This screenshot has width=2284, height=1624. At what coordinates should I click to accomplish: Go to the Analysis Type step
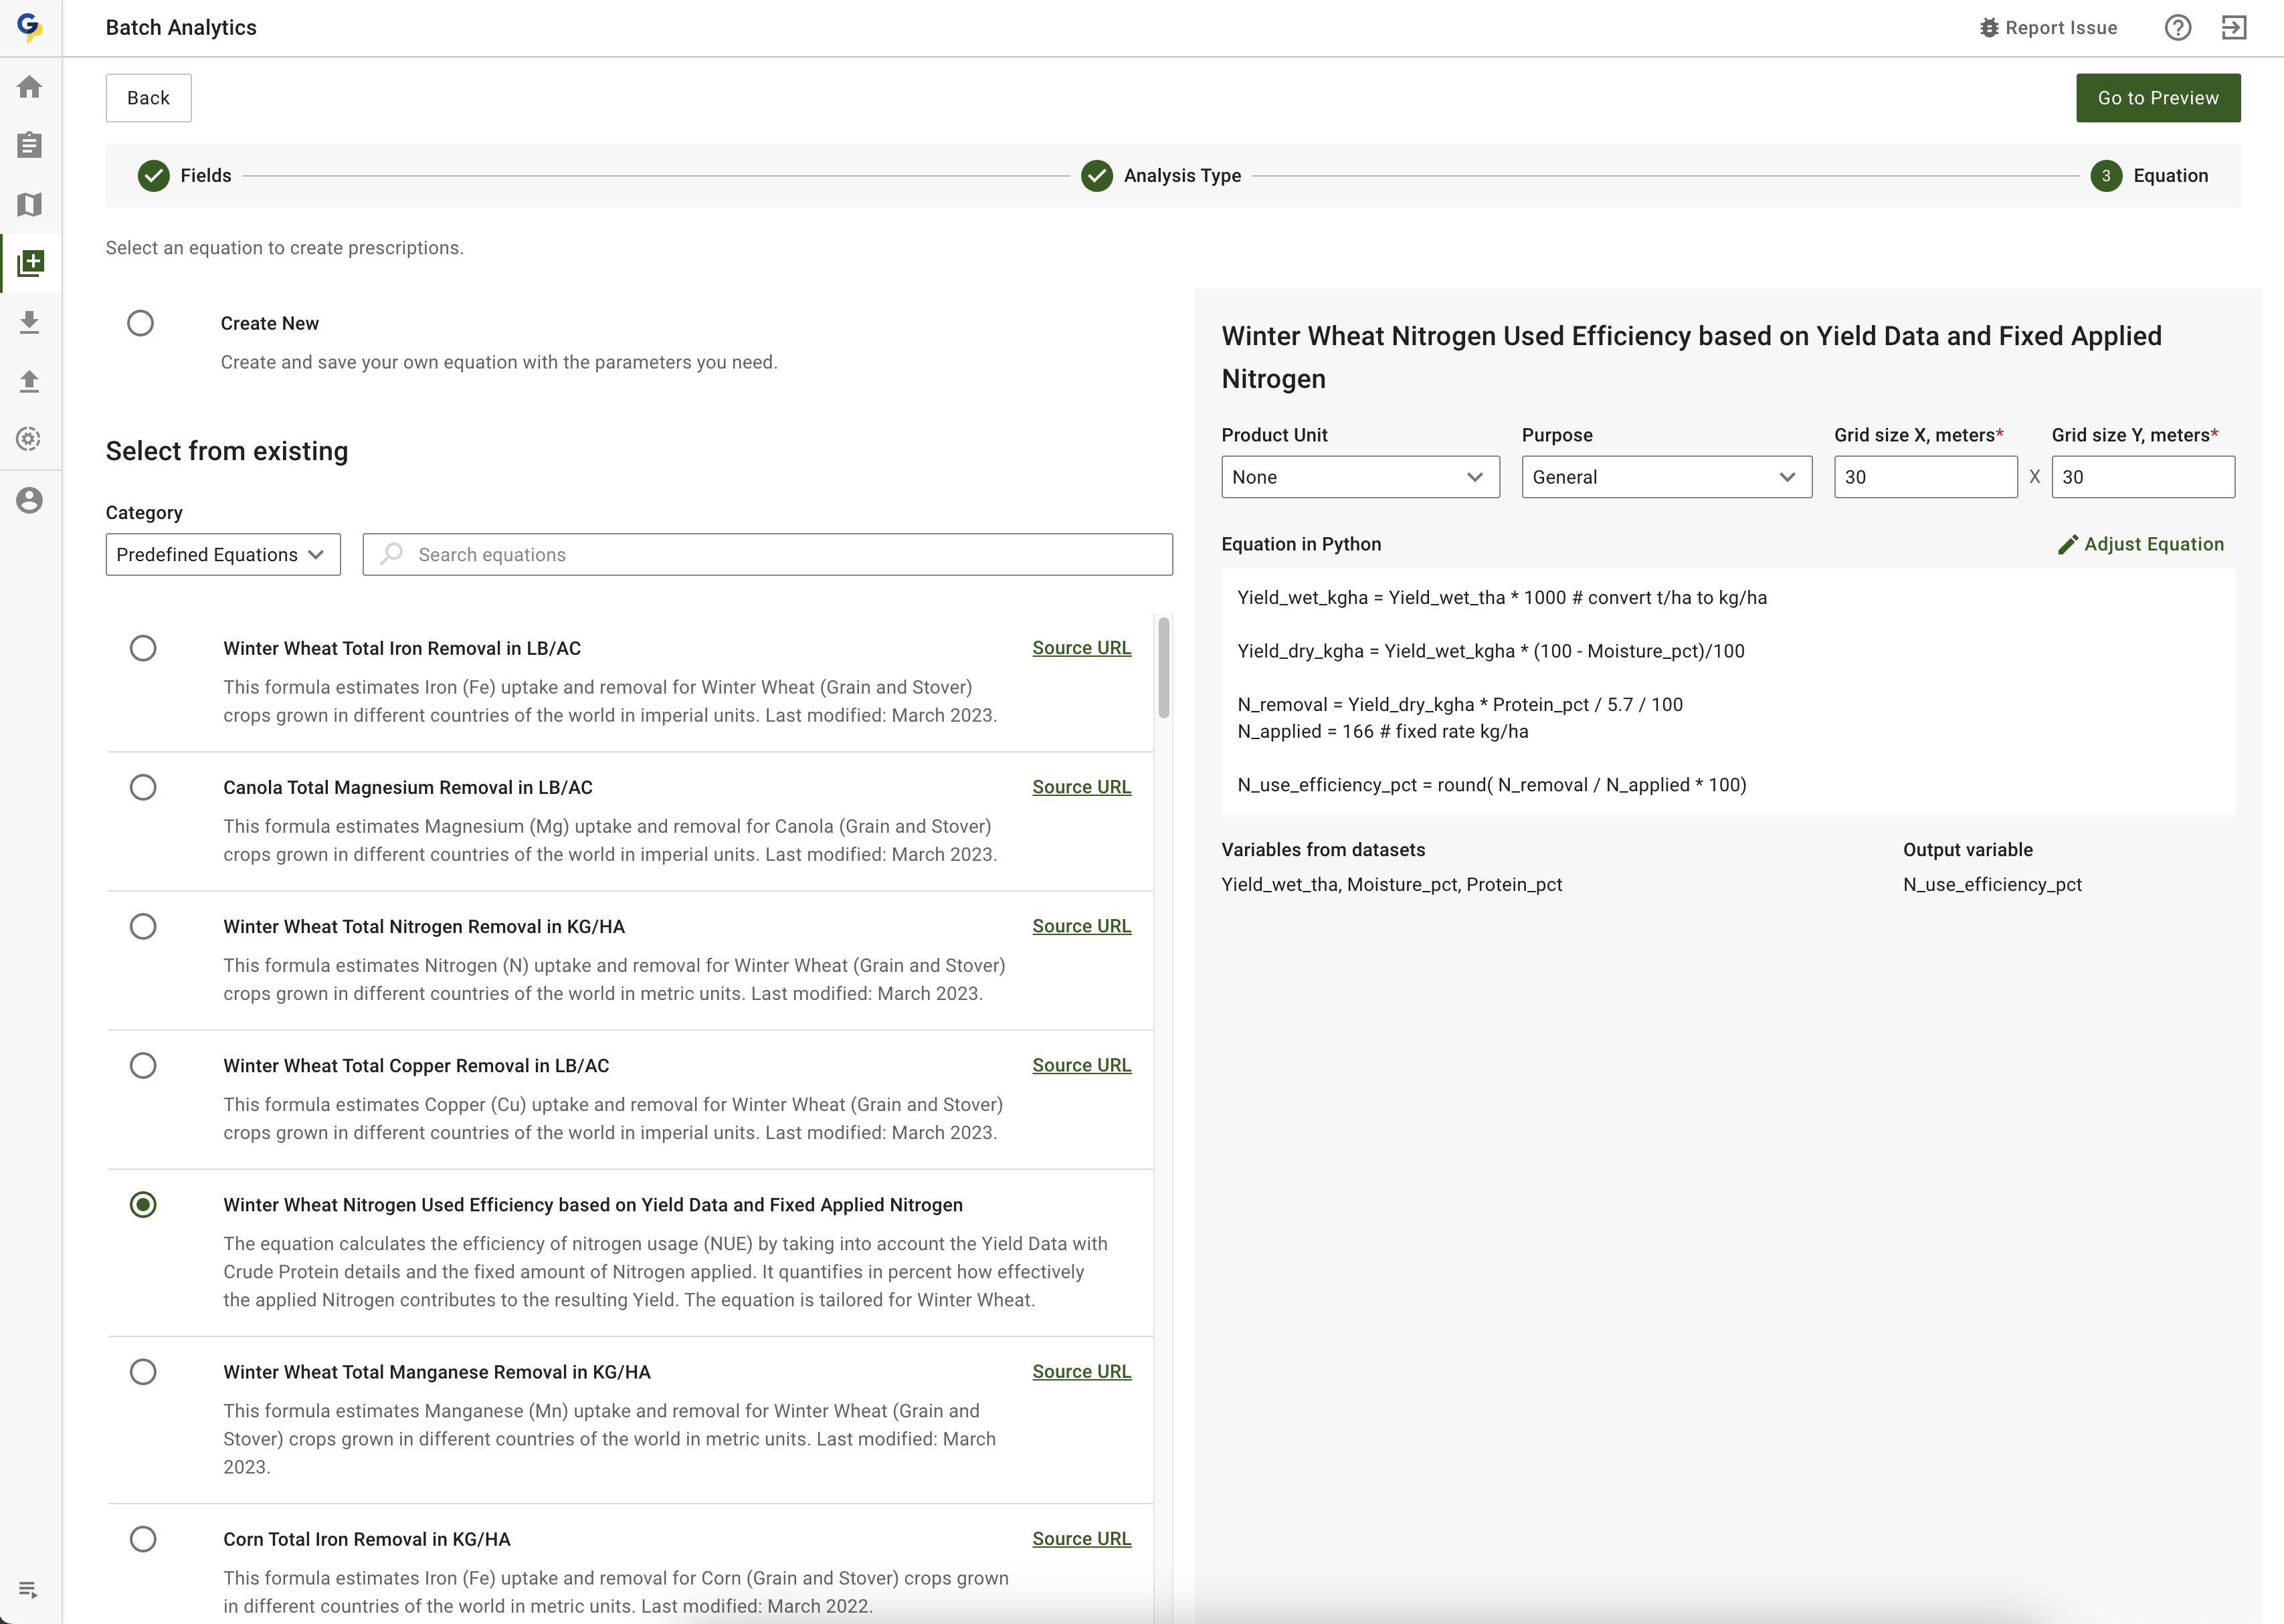(1161, 176)
